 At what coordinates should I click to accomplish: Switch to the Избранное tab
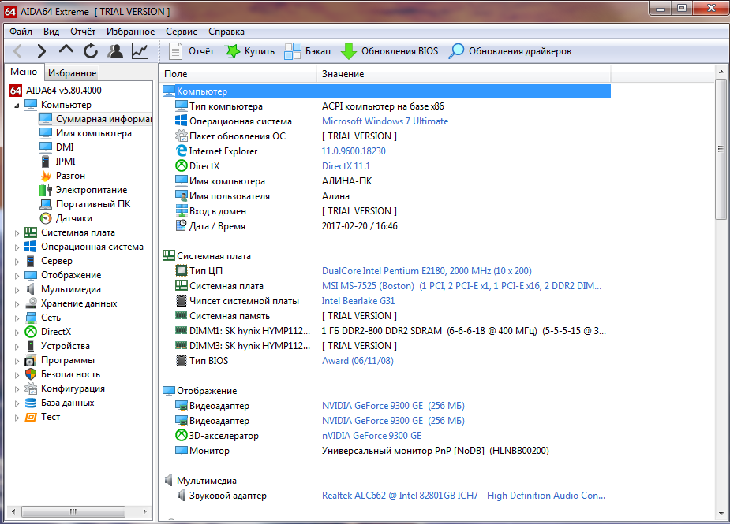[72, 73]
